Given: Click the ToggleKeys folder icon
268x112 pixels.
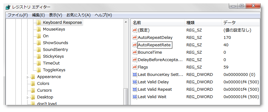Looking at the screenshot, I should pos(39,70).
